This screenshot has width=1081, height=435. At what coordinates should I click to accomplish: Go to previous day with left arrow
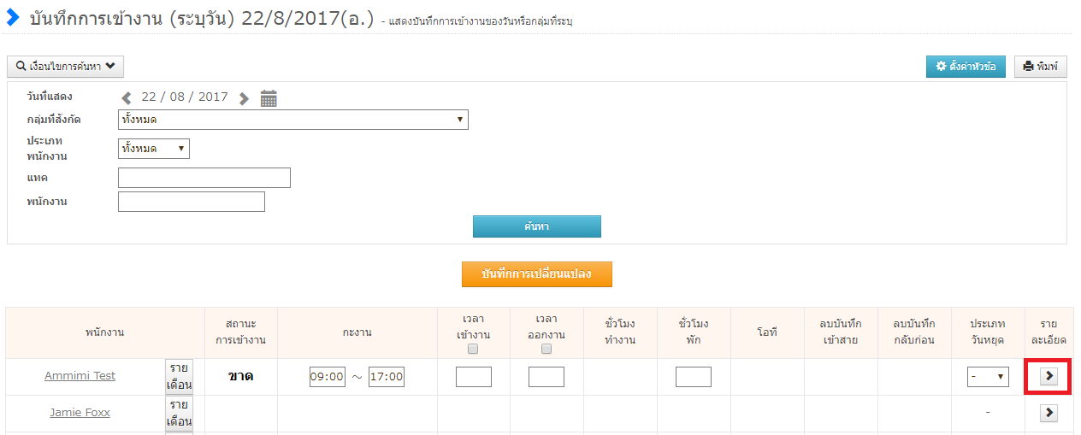[x=127, y=98]
